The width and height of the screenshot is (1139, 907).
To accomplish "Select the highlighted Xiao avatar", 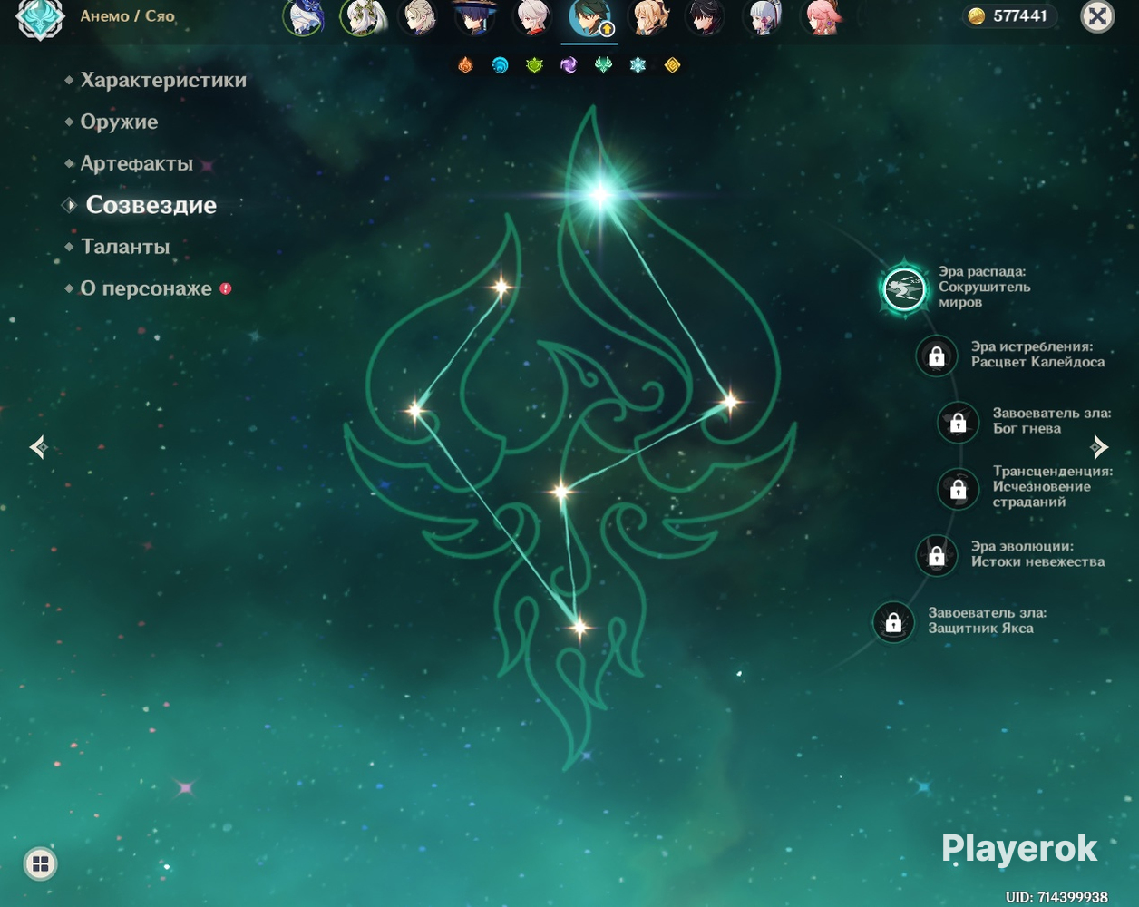I will 590,18.
